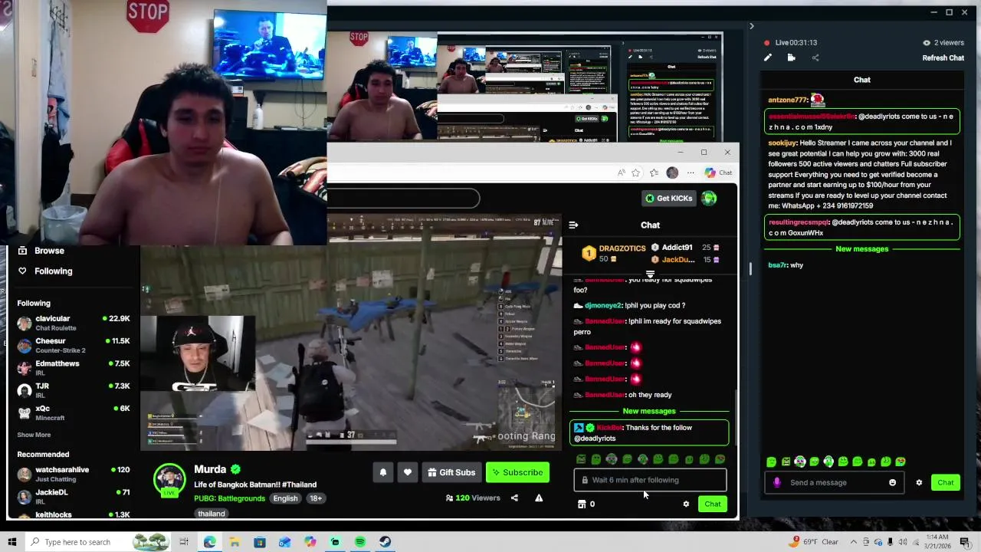Open Microsoft Store from the taskbar
The width and height of the screenshot is (981, 552).
click(x=260, y=542)
